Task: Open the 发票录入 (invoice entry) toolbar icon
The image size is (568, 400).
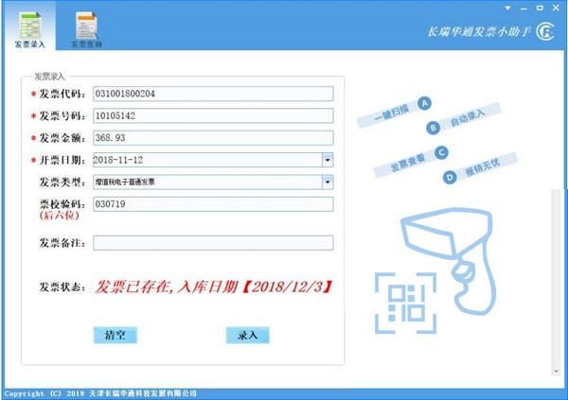Action: click(29, 28)
